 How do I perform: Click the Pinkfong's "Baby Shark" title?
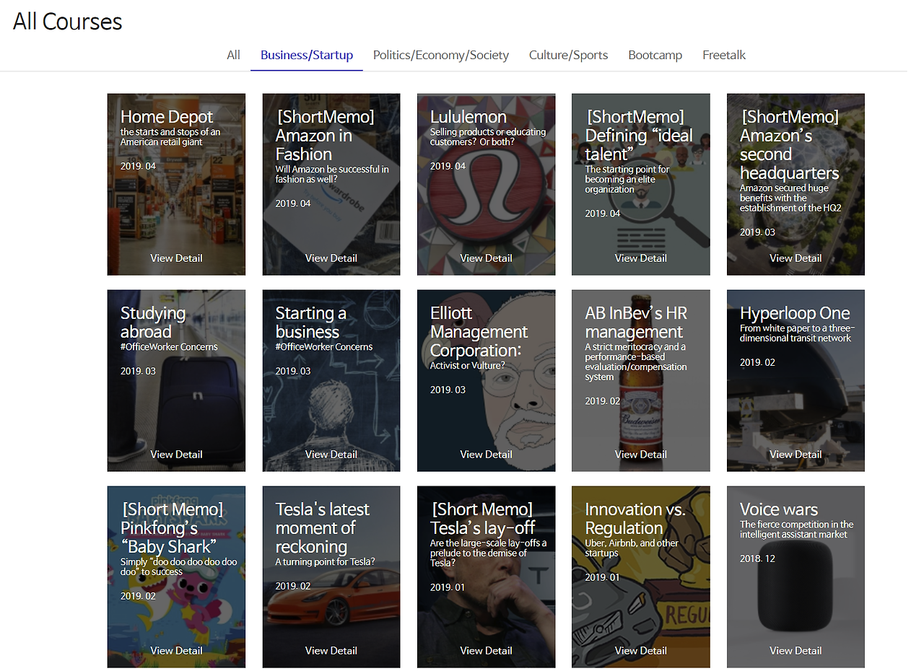(173, 528)
